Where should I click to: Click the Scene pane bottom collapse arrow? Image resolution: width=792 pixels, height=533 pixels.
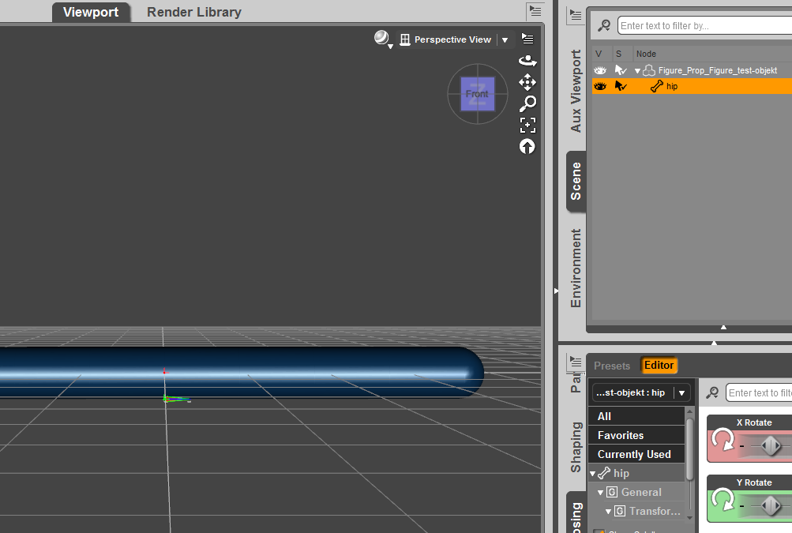723,328
